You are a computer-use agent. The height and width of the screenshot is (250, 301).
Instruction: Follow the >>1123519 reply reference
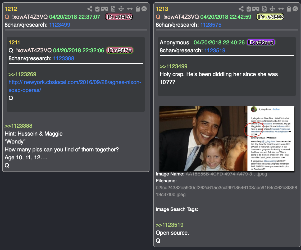[x=170, y=225]
